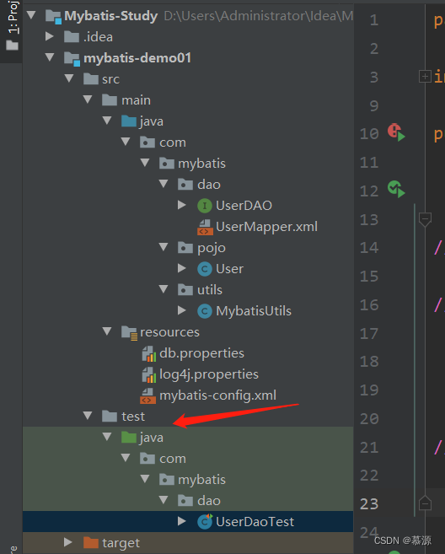445x554 pixels.
Task: Click the utils package folder icon
Action: click(x=185, y=290)
